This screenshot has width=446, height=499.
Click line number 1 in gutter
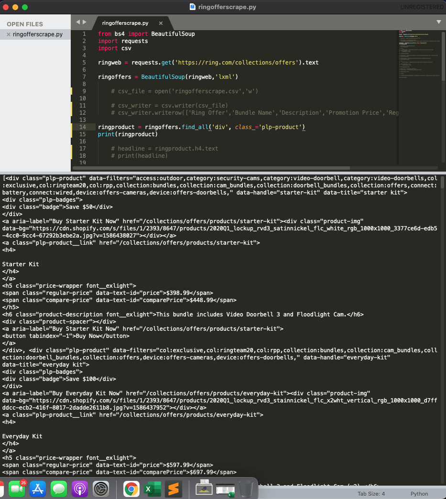[84, 34]
